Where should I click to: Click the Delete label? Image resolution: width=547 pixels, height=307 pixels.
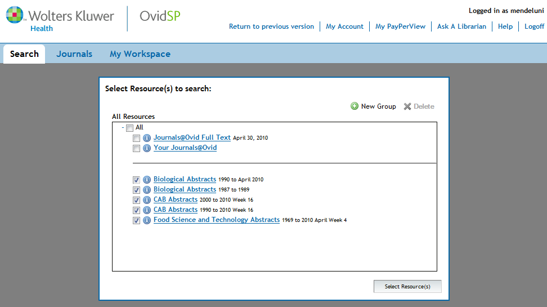[x=424, y=106]
